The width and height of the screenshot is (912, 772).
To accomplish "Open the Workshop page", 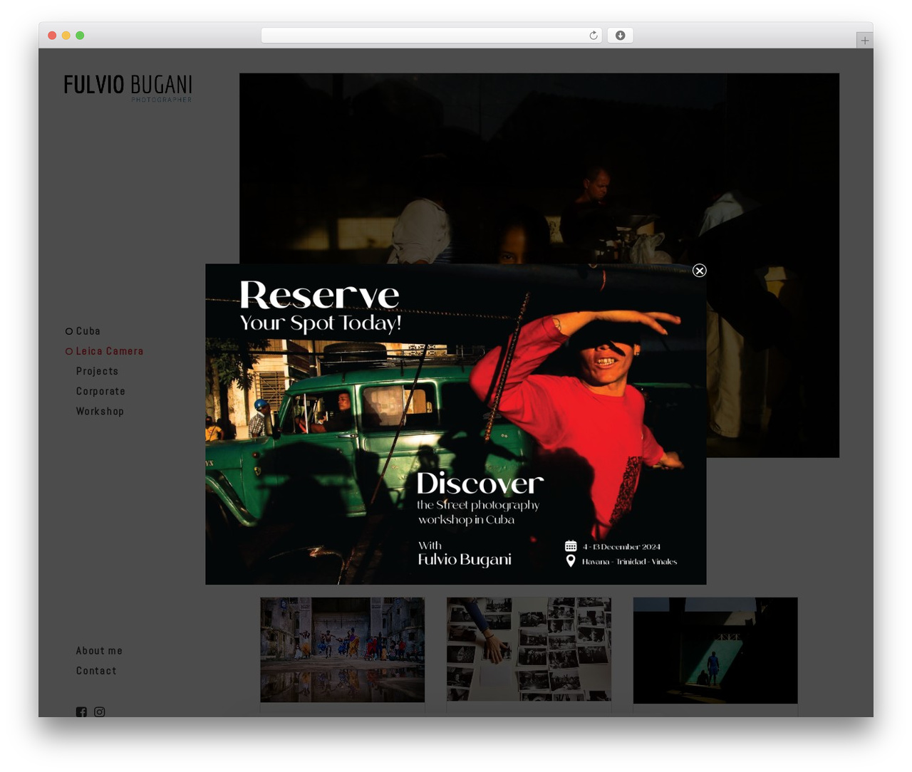I will pos(100,411).
